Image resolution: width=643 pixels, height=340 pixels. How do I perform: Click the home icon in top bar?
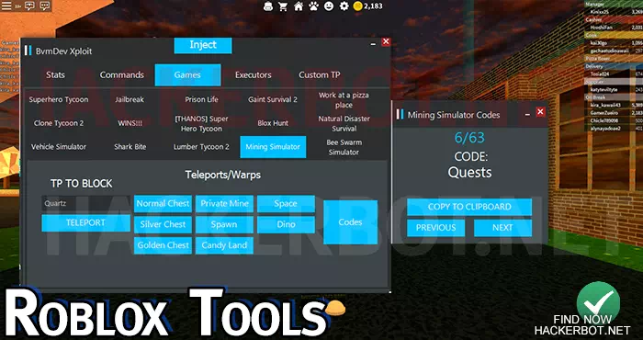[x=299, y=6]
